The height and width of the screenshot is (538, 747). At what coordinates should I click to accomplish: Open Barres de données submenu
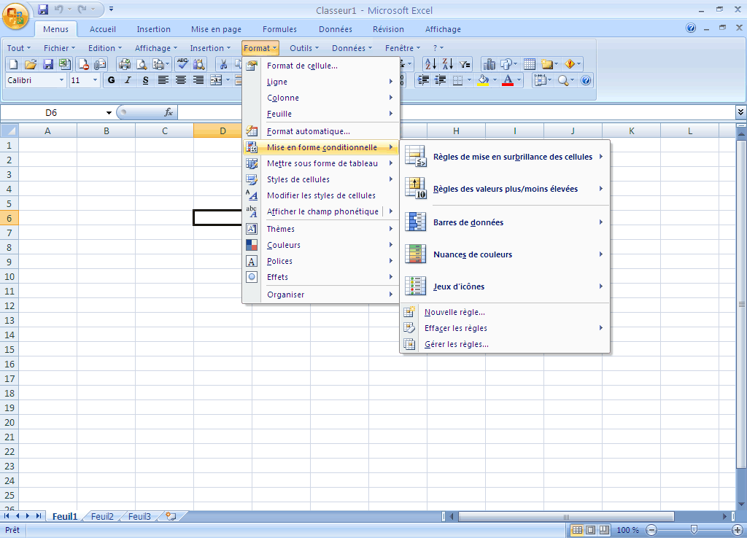[505, 222]
